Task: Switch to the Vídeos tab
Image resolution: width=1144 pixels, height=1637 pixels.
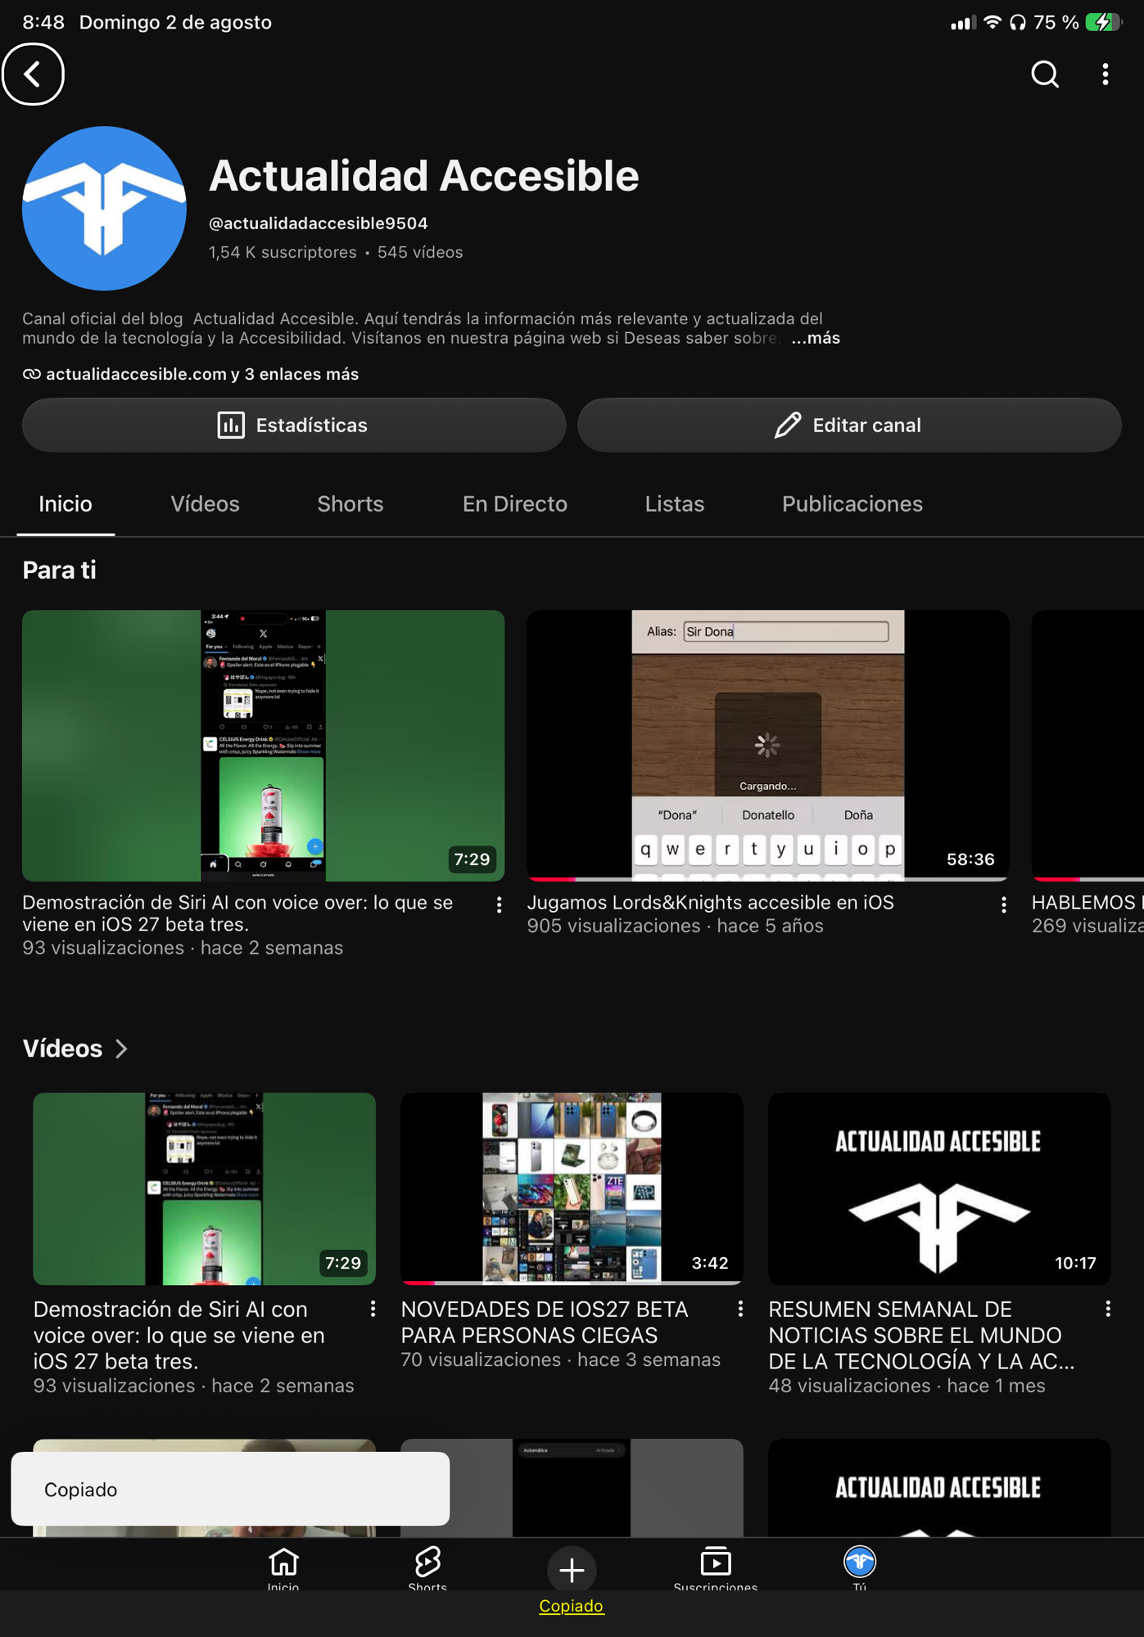Action: (205, 504)
